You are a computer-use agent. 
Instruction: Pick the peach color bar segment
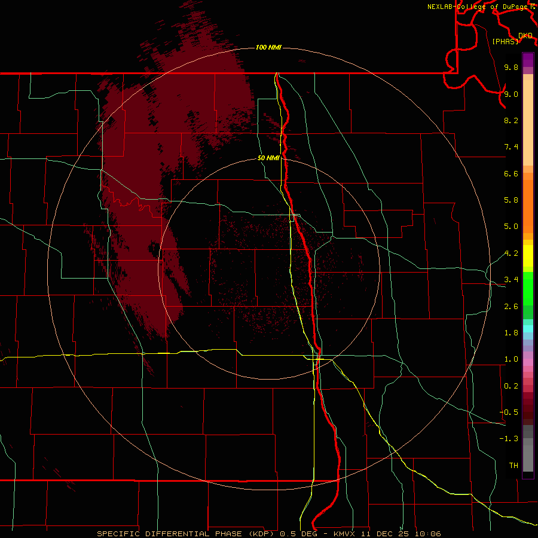point(528,123)
